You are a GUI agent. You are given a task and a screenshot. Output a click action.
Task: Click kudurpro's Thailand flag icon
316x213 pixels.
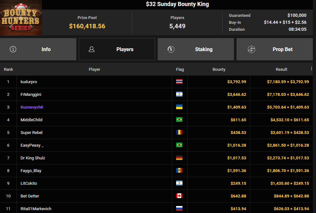pos(179,82)
